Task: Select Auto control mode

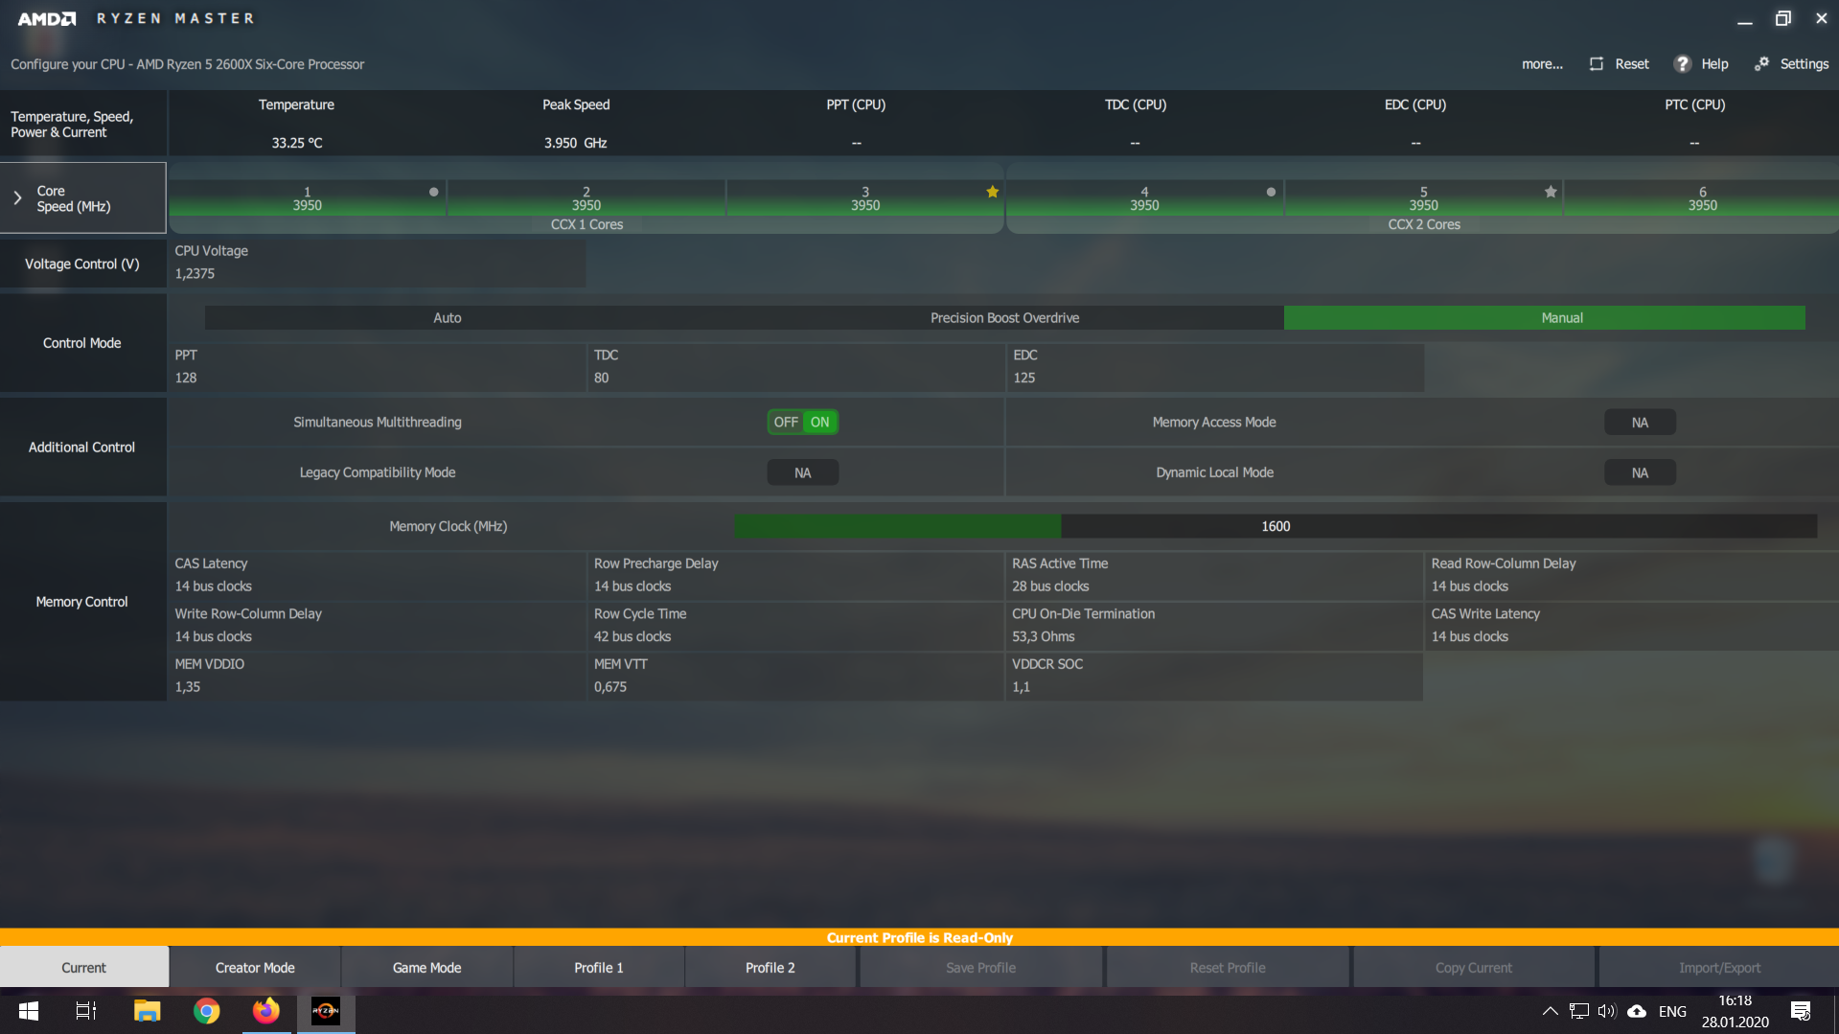Action: pyautogui.click(x=448, y=318)
